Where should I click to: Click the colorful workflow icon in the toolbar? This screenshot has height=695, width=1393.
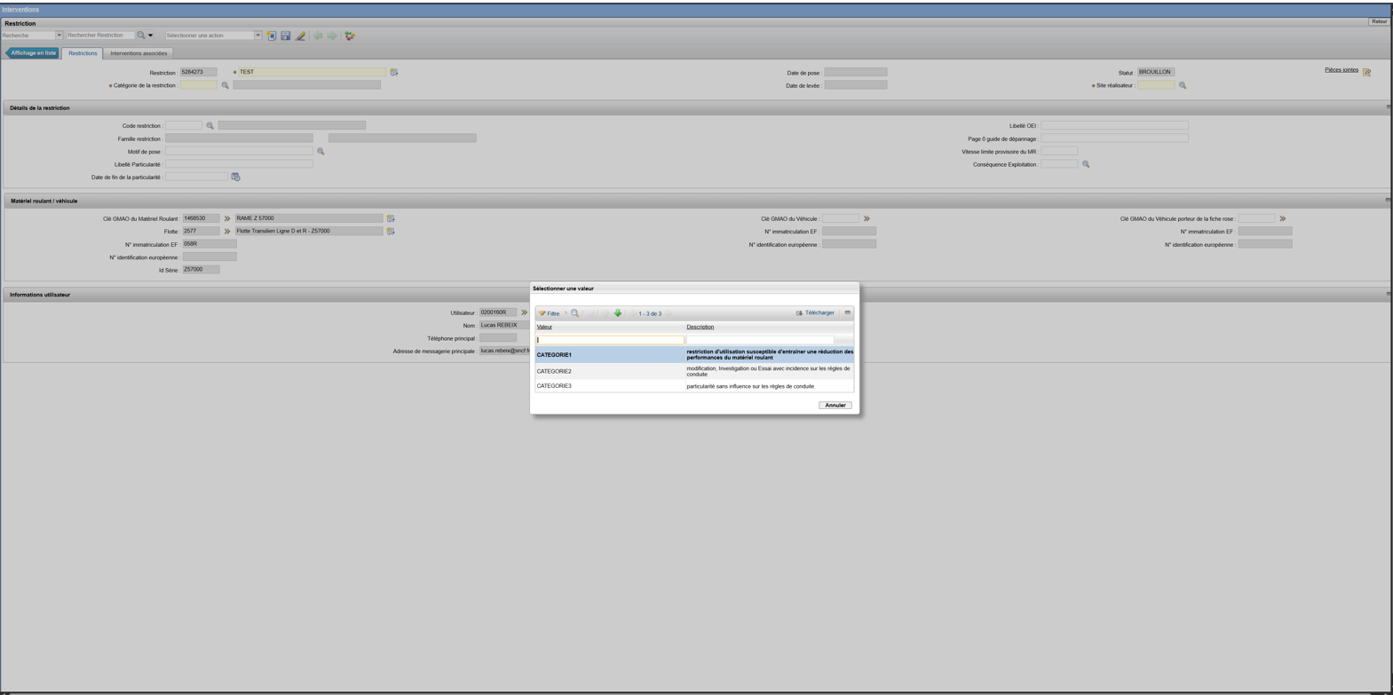click(x=350, y=36)
